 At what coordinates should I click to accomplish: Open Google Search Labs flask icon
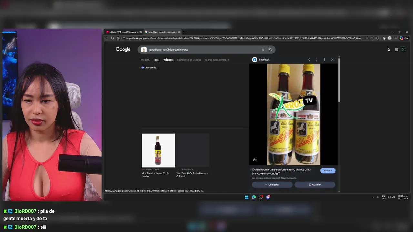[x=389, y=50]
